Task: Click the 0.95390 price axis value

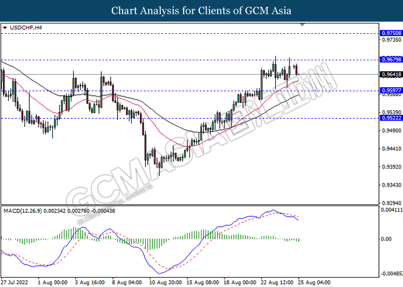Action: [x=391, y=113]
